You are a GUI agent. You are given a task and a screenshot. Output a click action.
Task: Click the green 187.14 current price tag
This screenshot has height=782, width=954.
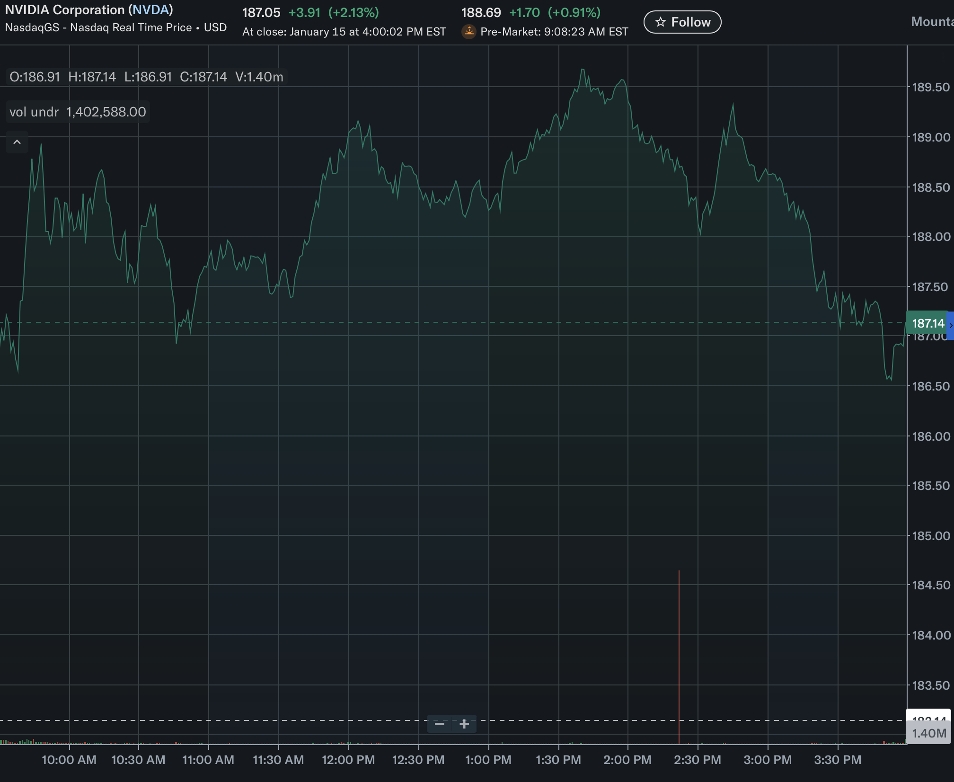pos(927,323)
